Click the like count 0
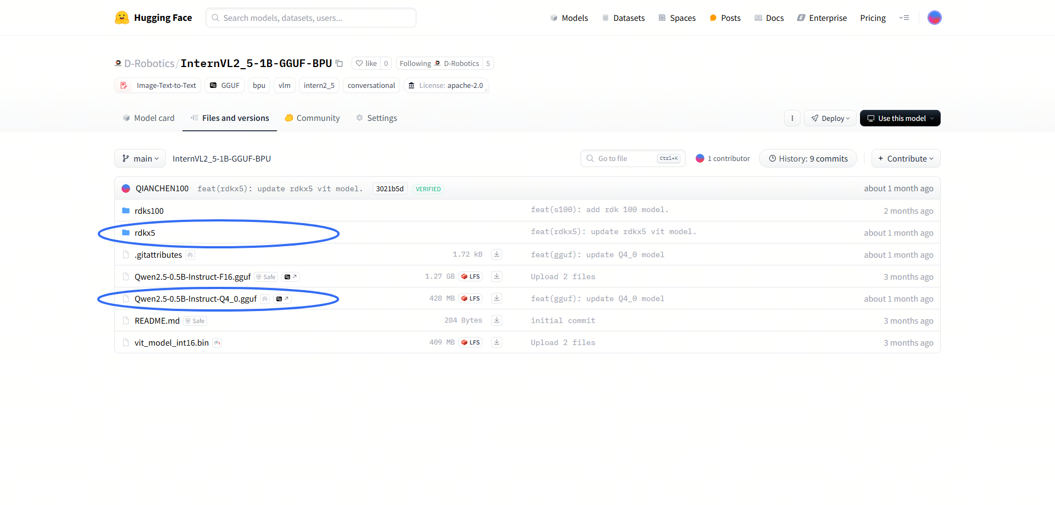This screenshot has height=505, width=1055. (x=386, y=63)
